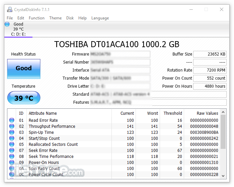234x187 pixels.
Task: Click the Raw Values column header
Action: [x=202, y=113]
